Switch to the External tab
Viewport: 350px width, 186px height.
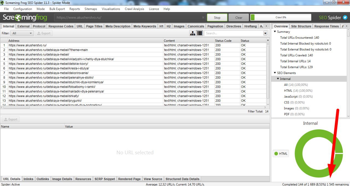tap(24, 26)
